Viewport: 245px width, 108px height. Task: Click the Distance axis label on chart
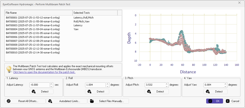188,72
